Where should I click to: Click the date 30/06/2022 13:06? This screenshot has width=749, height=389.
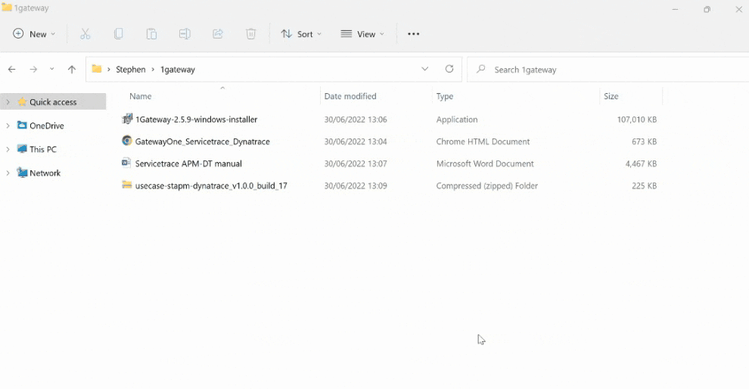coord(356,120)
